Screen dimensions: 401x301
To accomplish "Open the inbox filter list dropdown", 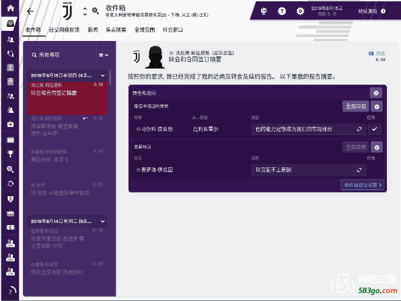I will point(104,55).
